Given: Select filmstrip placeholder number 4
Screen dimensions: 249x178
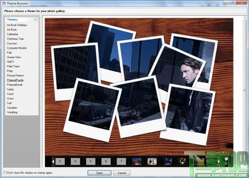Looking at the screenshot, I should click(x=75, y=162).
